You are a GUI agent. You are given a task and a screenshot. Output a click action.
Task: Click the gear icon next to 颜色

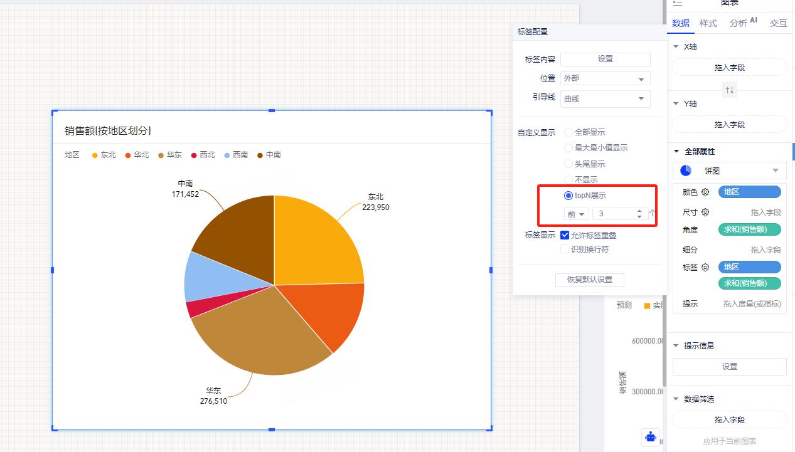pos(705,192)
